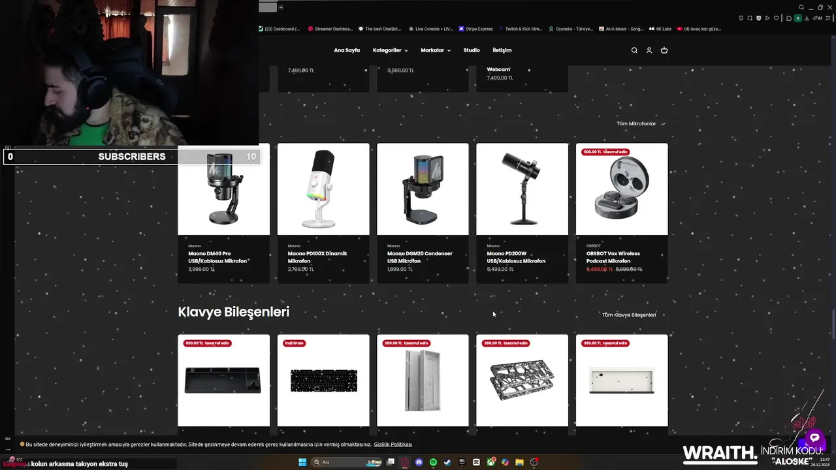Click Maono DGM20 Condenser USB Mikrofon title

pyautogui.click(x=419, y=257)
